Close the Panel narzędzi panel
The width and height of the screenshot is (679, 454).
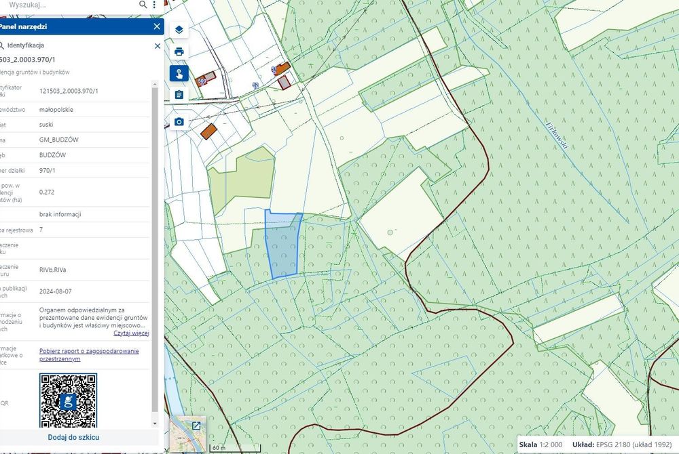coord(157,26)
